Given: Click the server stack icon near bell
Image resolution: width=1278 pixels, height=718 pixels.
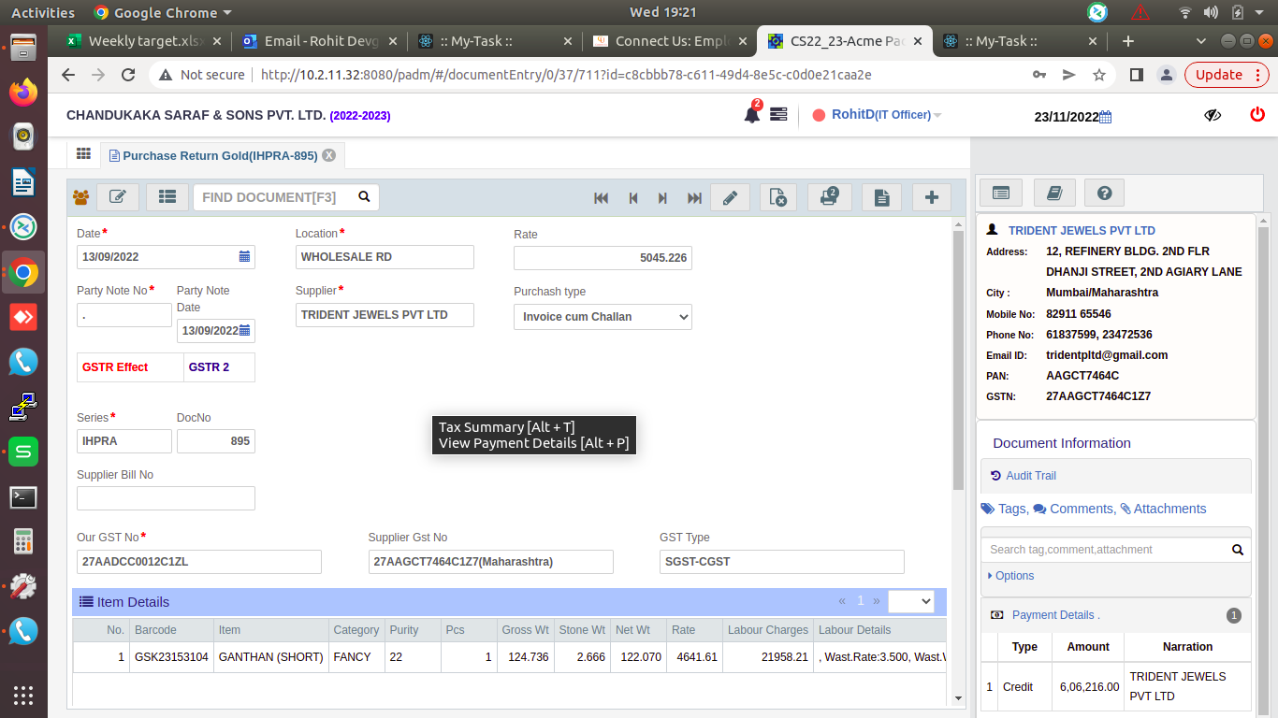Looking at the screenshot, I should (x=778, y=114).
